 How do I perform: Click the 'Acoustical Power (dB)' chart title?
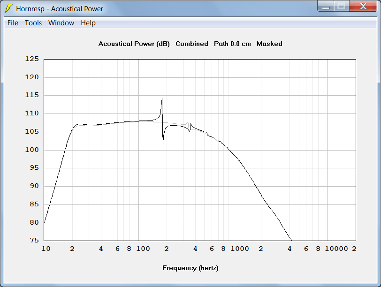tap(134, 44)
